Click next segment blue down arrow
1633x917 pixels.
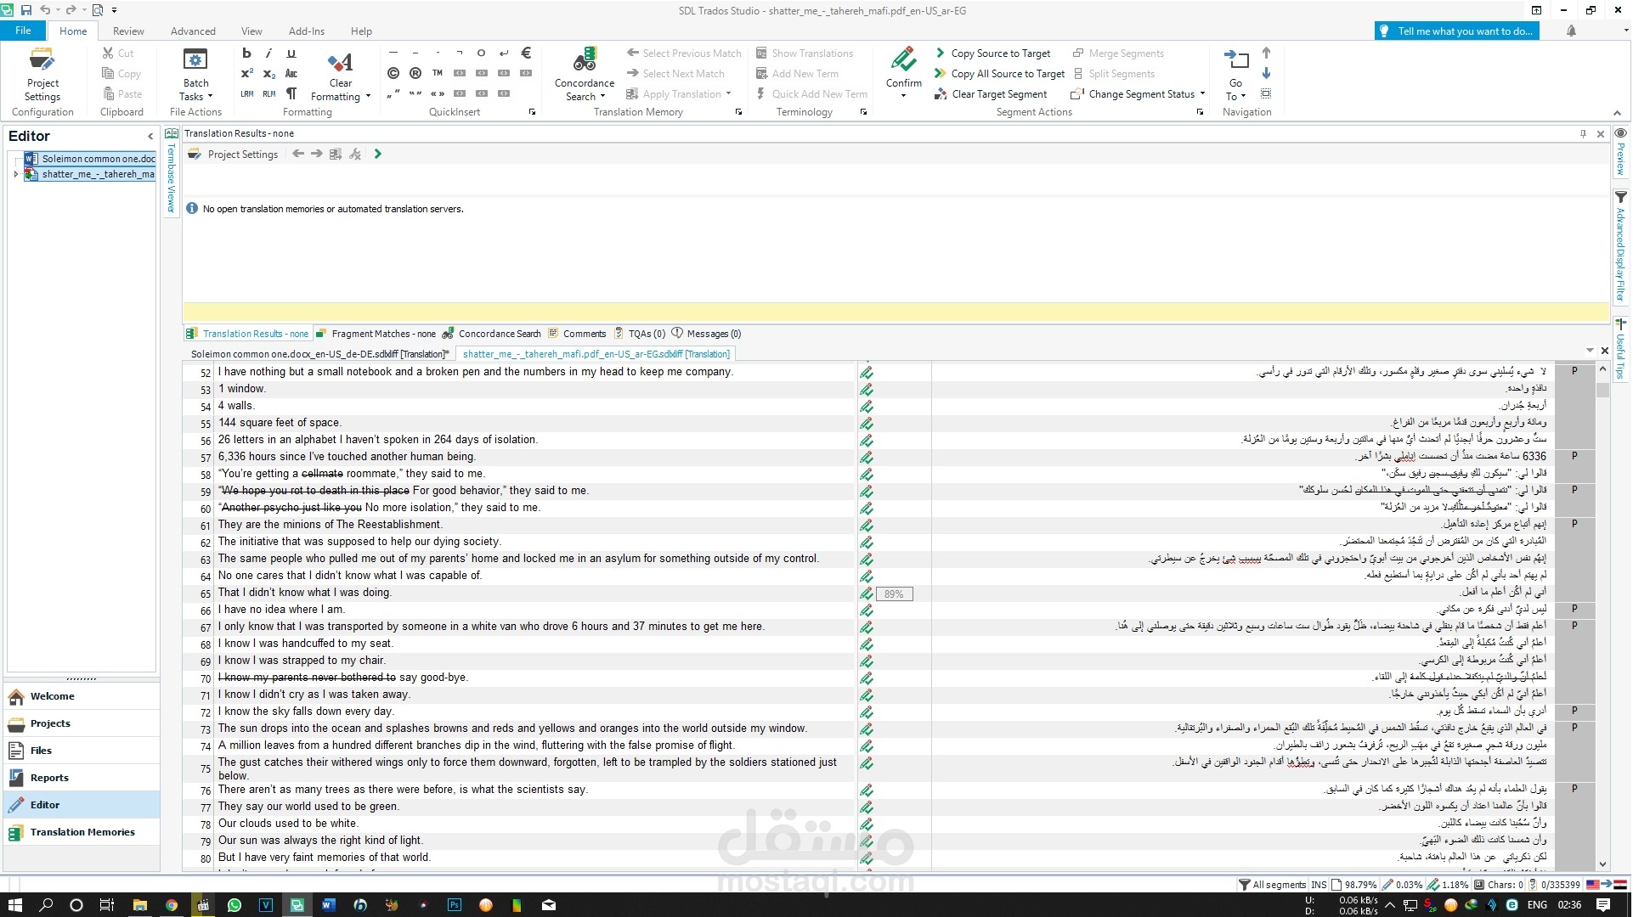1266,73
